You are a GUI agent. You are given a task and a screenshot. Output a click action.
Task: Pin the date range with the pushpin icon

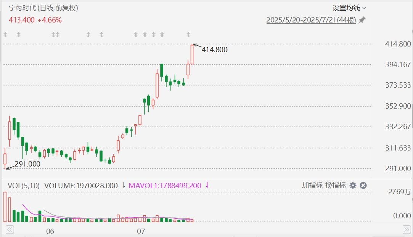[362, 20]
